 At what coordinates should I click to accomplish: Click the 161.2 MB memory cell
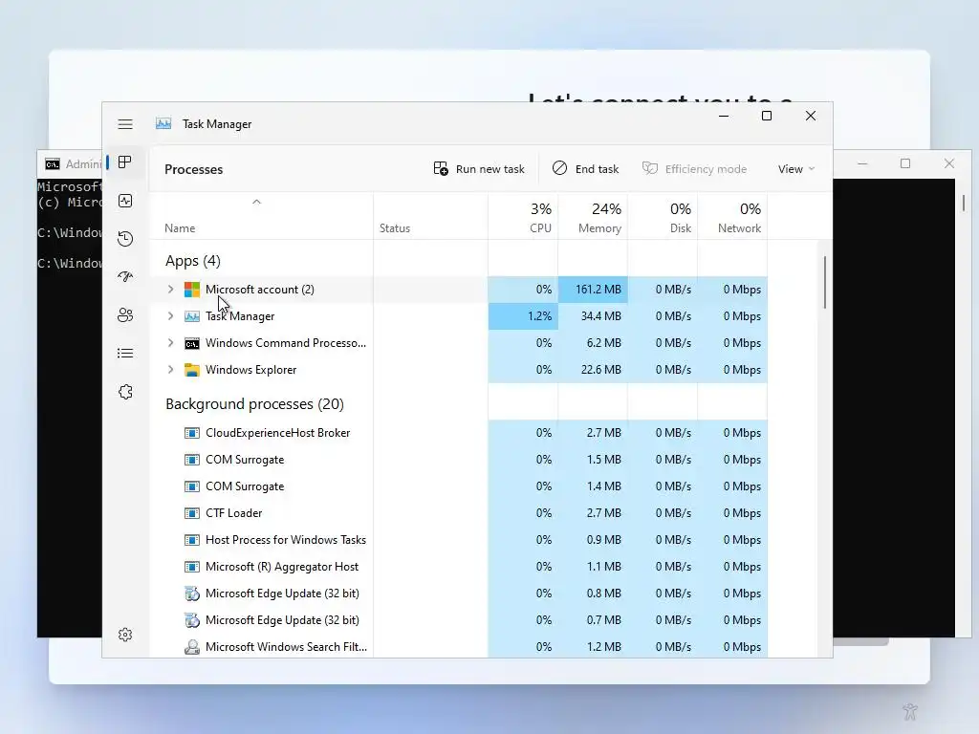(x=593, y=290)
